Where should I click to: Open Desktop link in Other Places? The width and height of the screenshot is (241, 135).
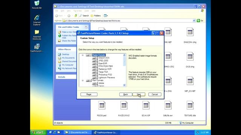pos(66,54)
